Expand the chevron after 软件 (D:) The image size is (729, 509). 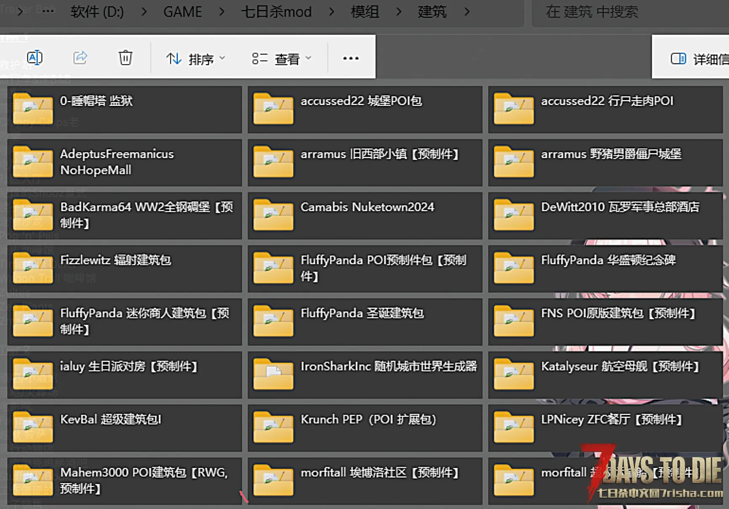tap(144, 12)
